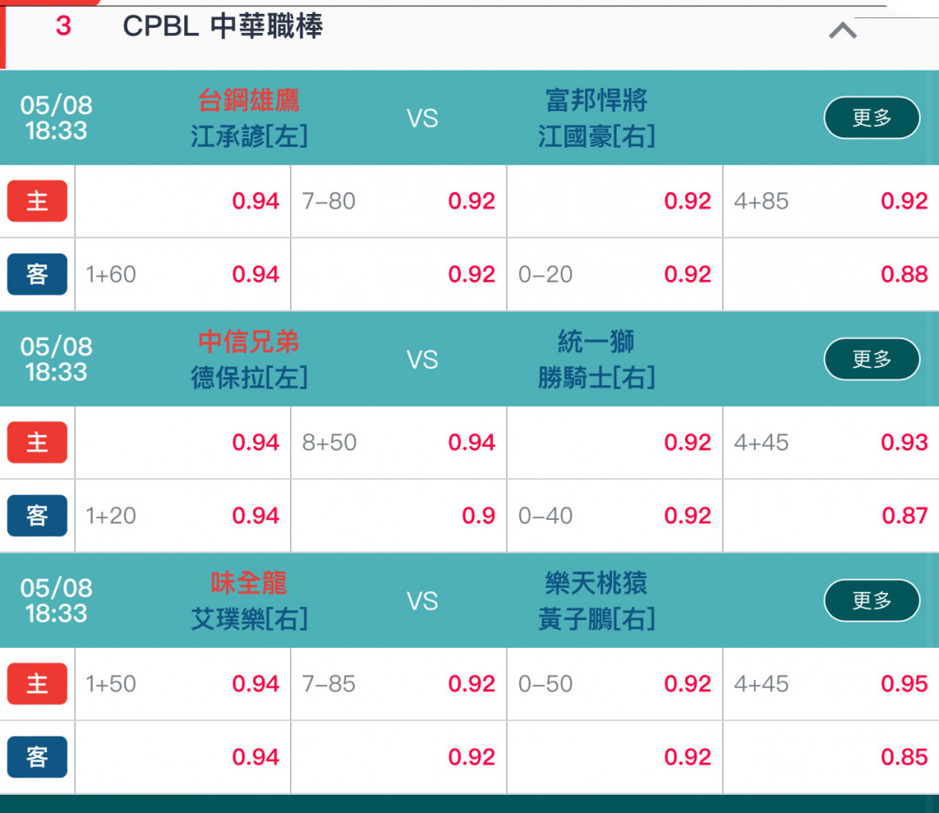Pick the 1+60 away odds 0.94
939x813 pixels.
click(183, 275)
